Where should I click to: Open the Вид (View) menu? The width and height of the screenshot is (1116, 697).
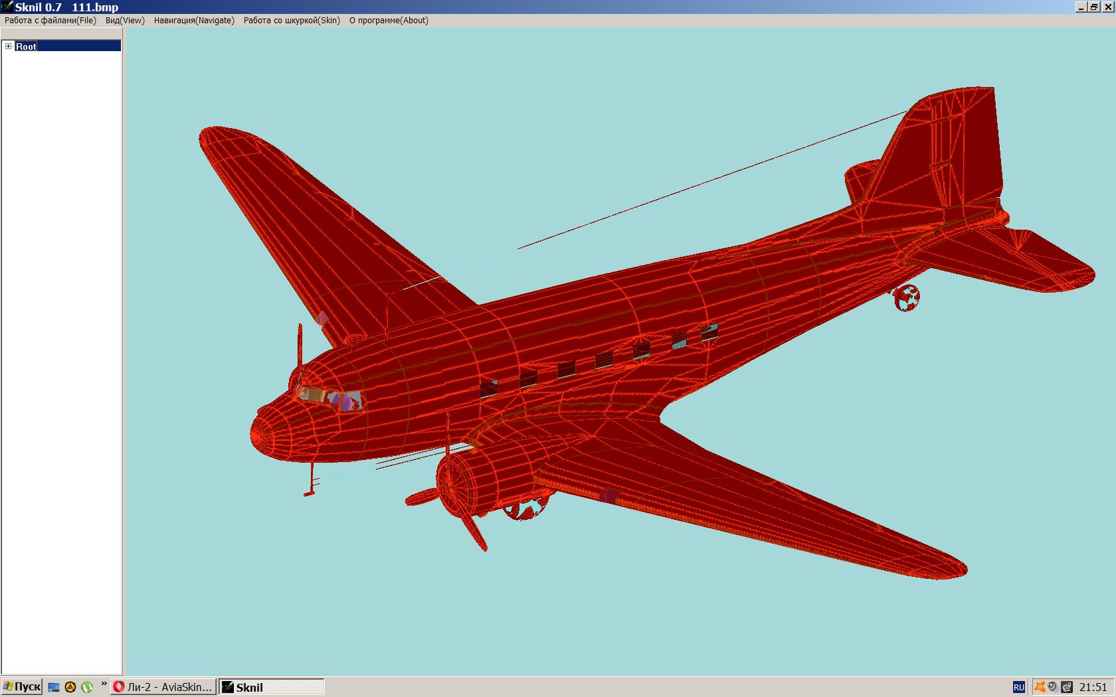tap(125, 21)
